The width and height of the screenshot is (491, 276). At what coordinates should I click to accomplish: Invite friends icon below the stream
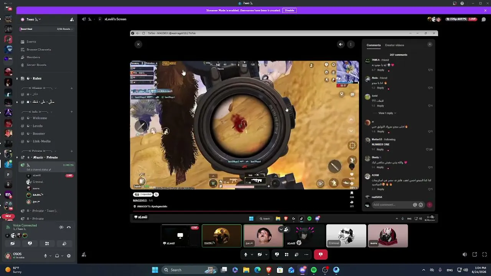(84, 255)
